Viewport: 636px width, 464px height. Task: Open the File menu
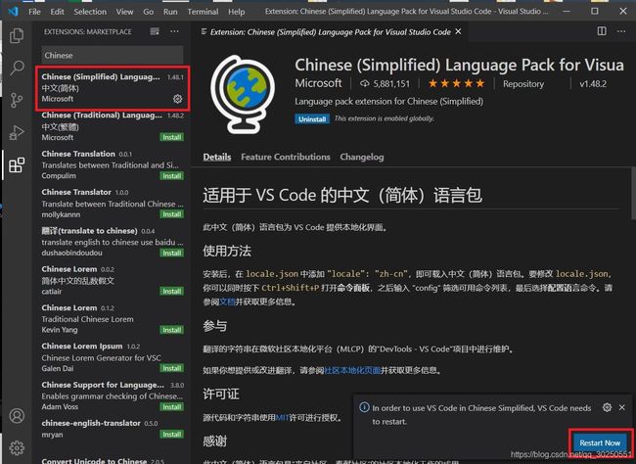tap(34, 12)
